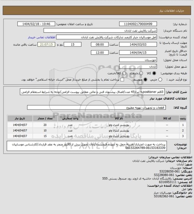The image size is (194, 214).
Task: Click the general need description field
Action: [x=92, y=92]
